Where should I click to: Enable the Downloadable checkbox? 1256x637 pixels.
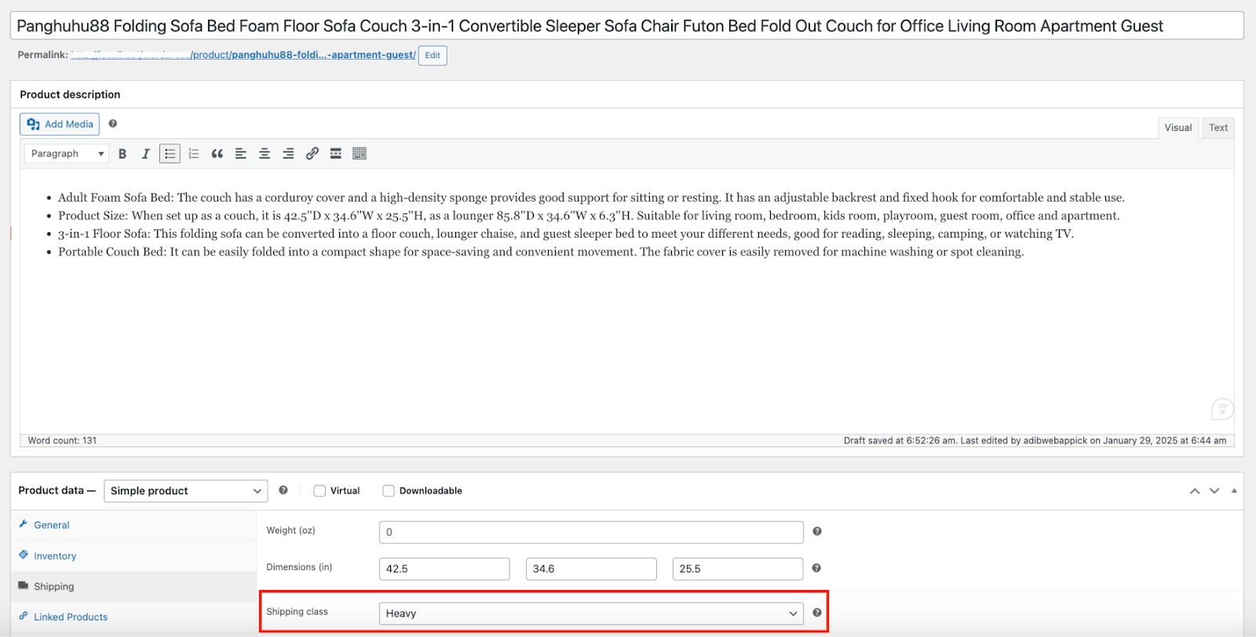click(x=389, y=491)
